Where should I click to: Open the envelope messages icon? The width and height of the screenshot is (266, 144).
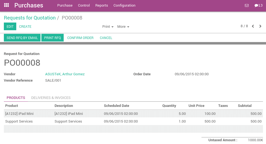247,5
